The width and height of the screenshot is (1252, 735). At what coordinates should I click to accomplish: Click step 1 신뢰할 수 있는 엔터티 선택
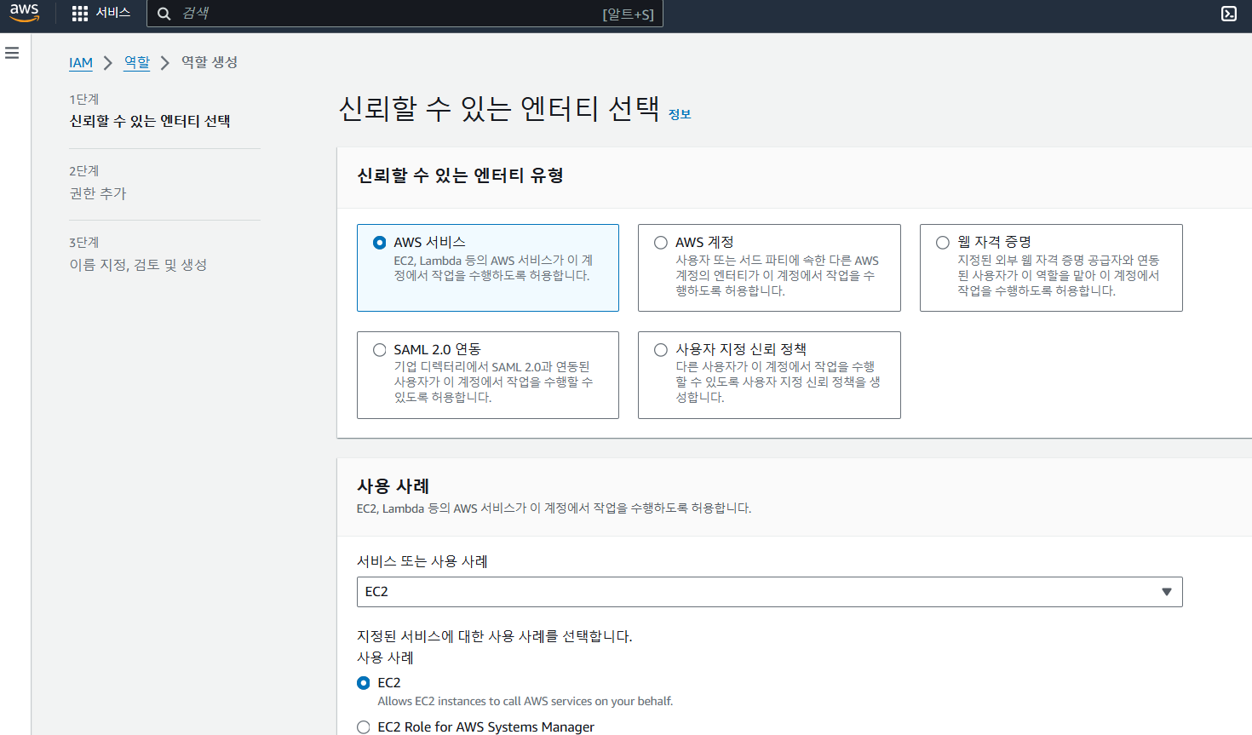pos(150,121)
